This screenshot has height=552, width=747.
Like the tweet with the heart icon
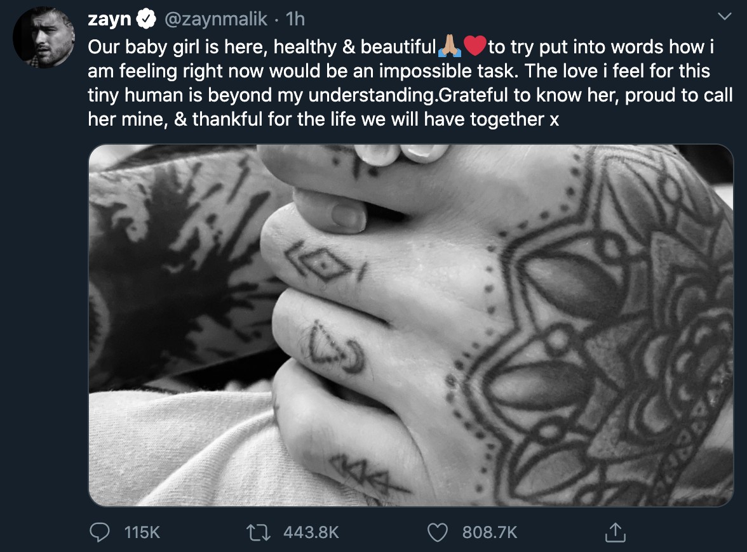coord(437,532)
